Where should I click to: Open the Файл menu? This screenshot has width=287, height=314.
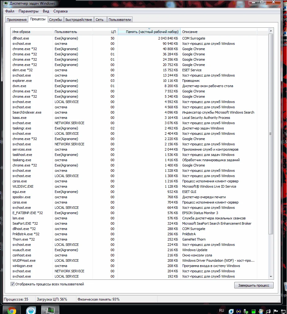(10, 11)
